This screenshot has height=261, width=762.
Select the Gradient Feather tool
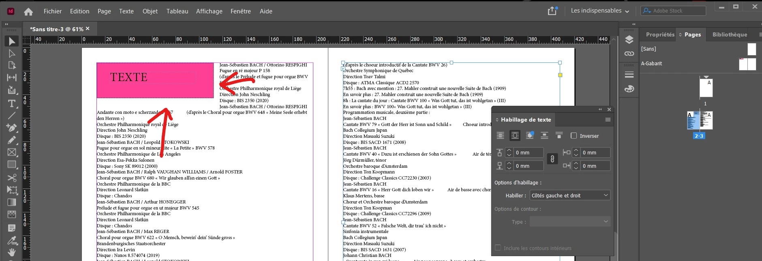tap(12, 214)
